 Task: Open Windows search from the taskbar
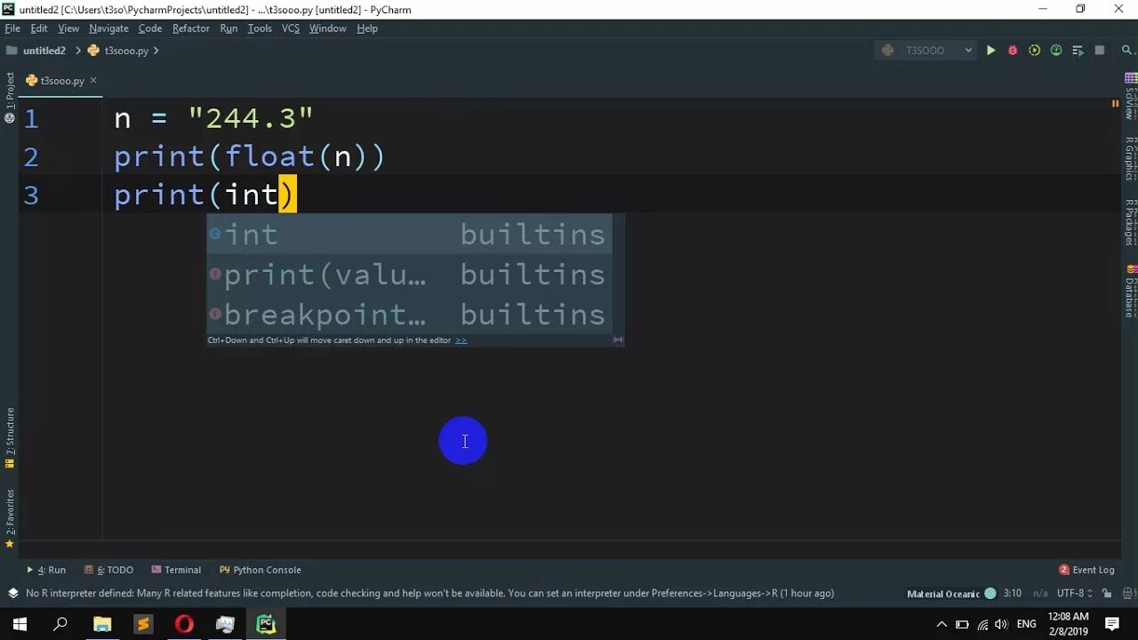60,624
